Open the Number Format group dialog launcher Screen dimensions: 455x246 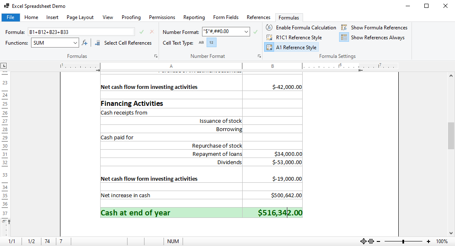(x=259, y=56)
